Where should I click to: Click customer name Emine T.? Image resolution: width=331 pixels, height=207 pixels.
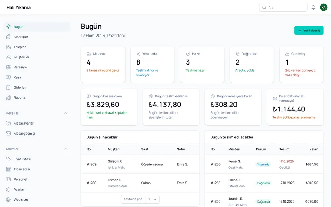click(x=234, y=180)
